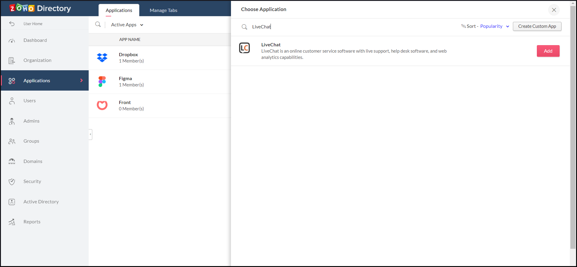Click the LiveChat LC logo
Image resolution: width=577 pixels, height=267 pixels.
pyautogui.click(x=244, y=48)
